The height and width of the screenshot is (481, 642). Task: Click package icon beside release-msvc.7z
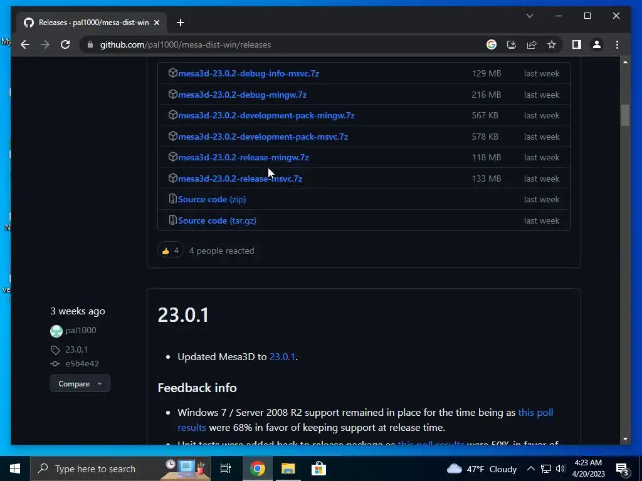pos(173,178)
